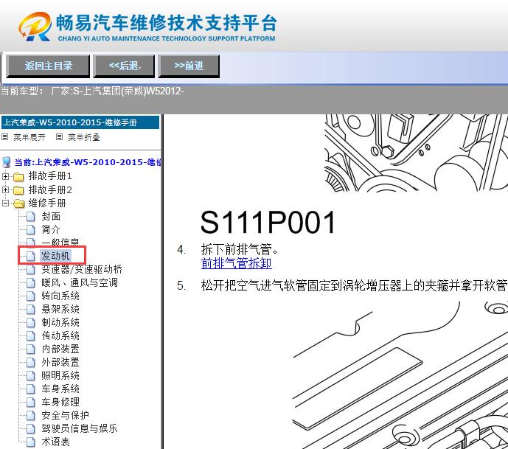
Task: Click the 返回主目录 button
Action: pos(48,66)
